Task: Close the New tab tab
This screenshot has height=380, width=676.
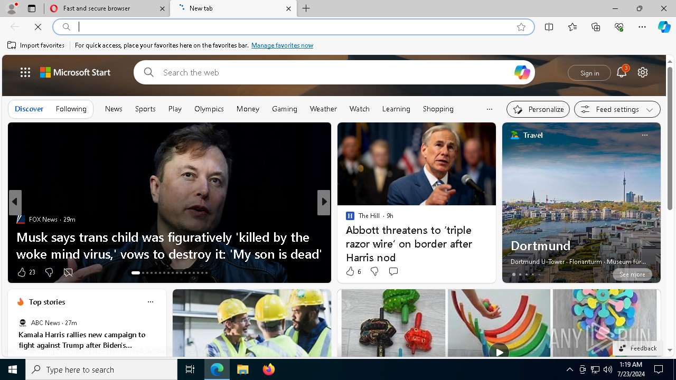Action: (x=288, y=8)
